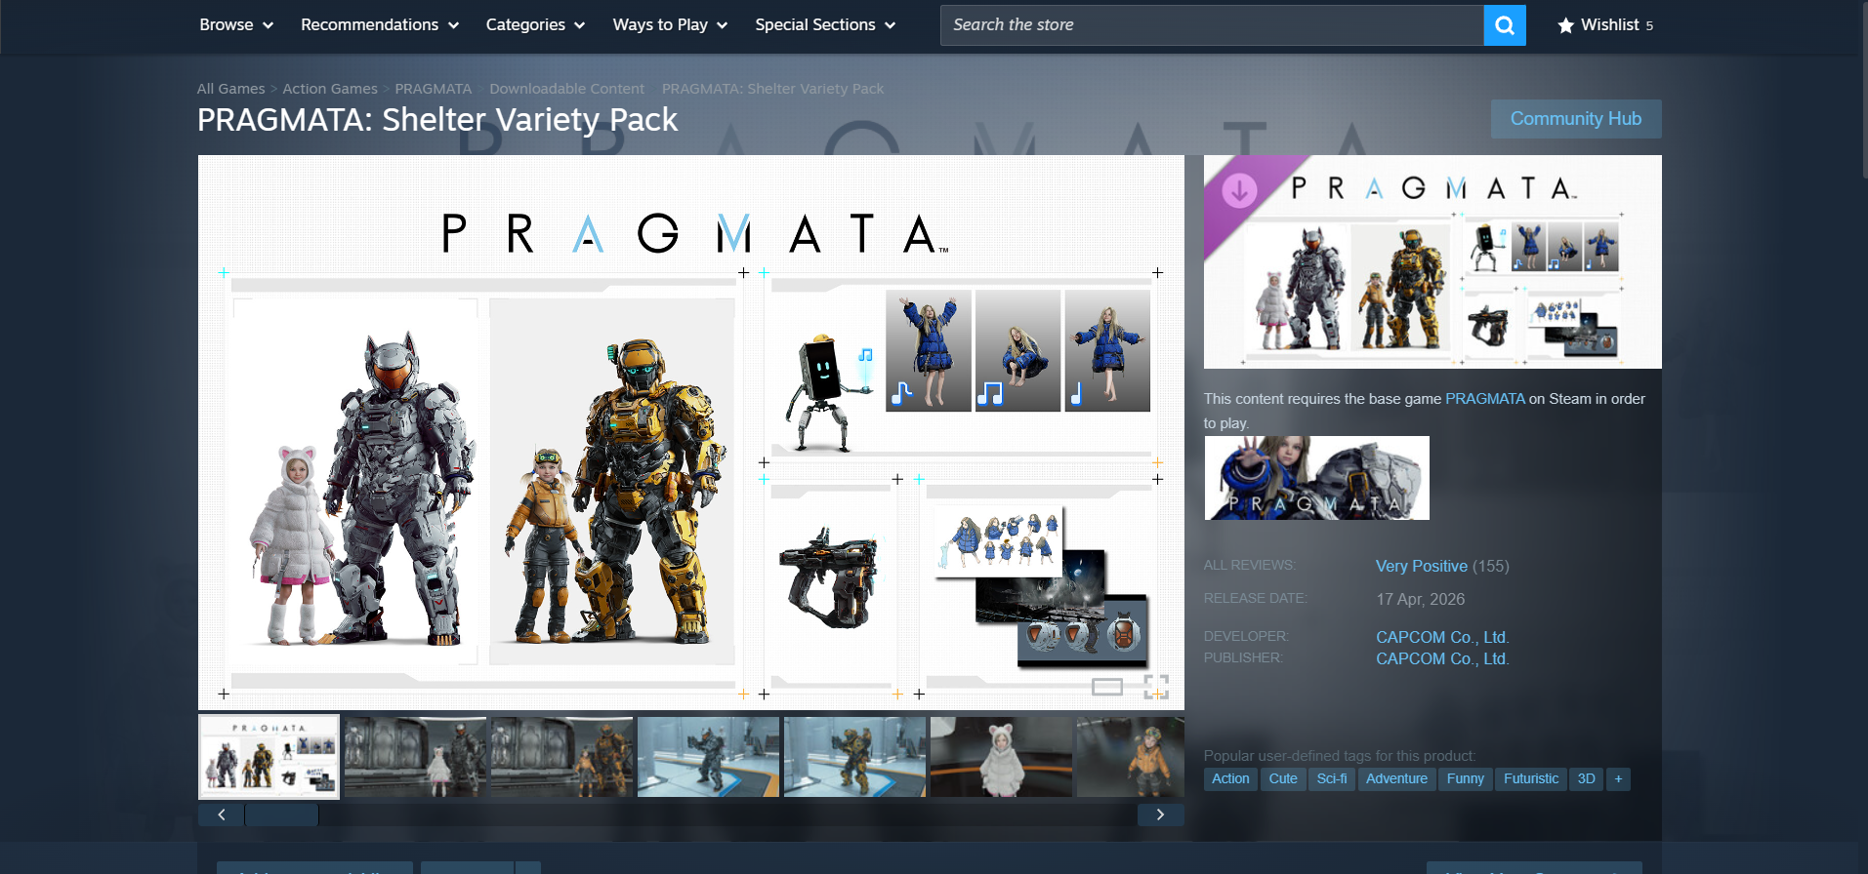Click the page title Shelter Variety Pack

(437, 120)
